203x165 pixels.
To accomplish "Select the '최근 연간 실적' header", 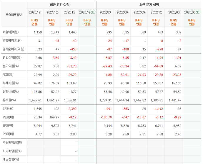I will (59, 5).
